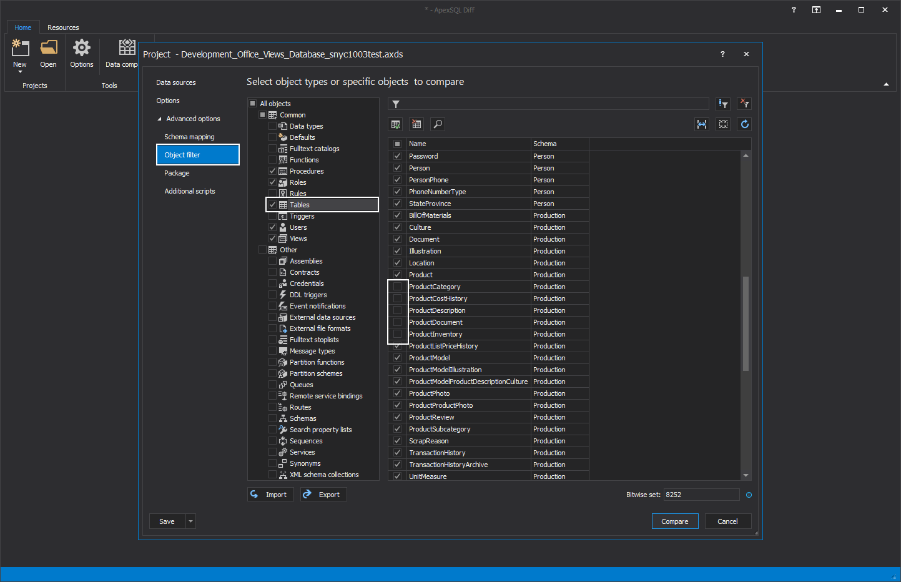
Task: Uncheck the Procedures object type checkbox
Action: tap(272, 171)
